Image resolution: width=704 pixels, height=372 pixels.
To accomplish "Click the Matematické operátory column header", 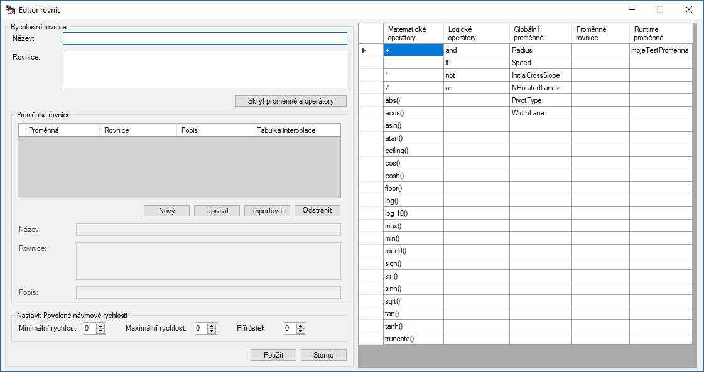I will tap(413, 34).
